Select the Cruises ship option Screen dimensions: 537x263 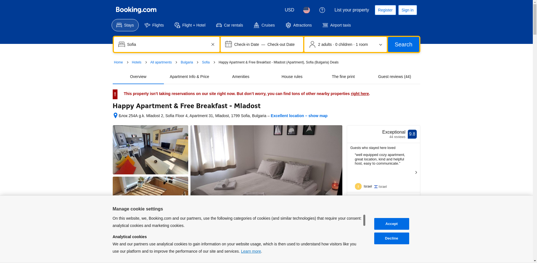point(264,25)
